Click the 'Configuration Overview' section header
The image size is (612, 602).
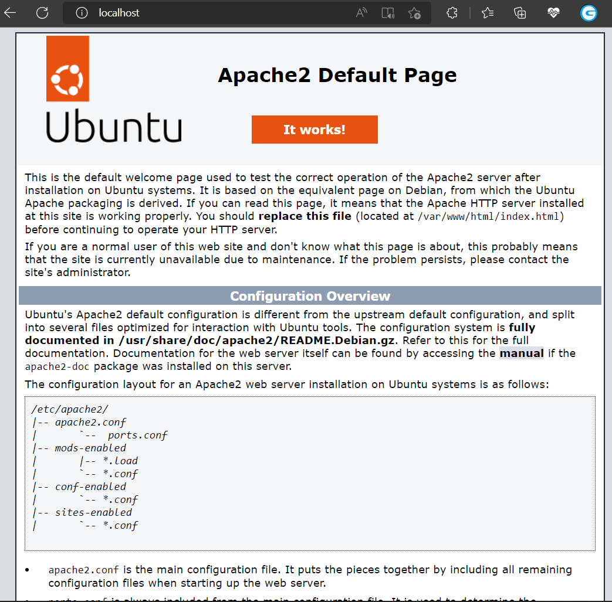pos(310,296)
